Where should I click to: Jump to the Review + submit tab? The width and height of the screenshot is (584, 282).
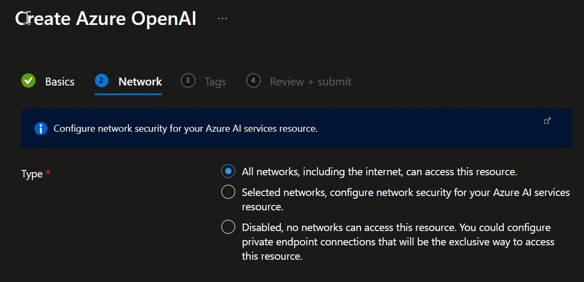(x=311, y=82)
